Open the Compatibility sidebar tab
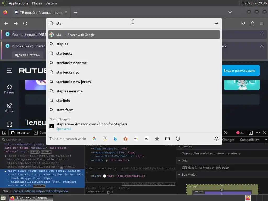The width and height of the screenshot is (268, 201). point(249,140)
